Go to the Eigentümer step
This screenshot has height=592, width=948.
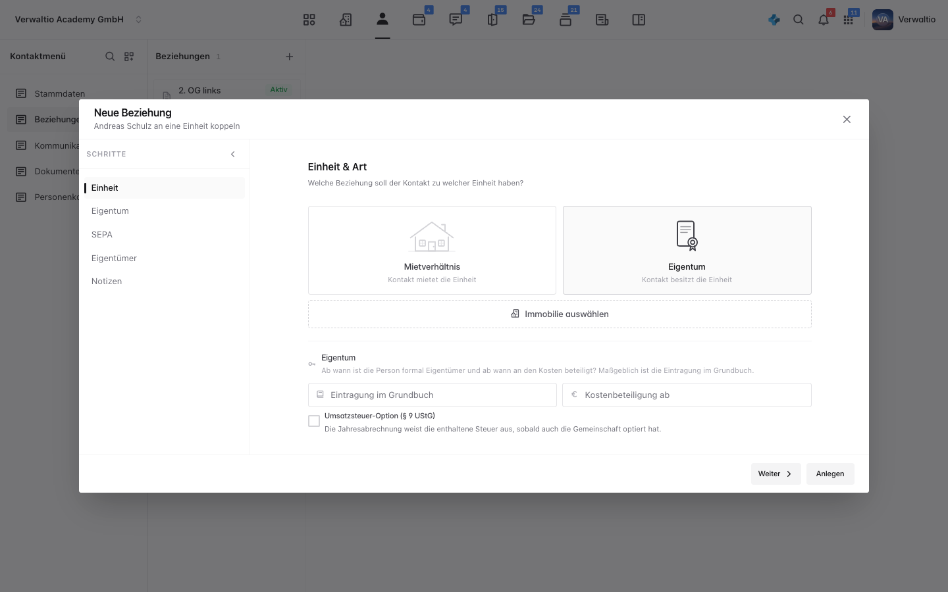tap(165, 259)
